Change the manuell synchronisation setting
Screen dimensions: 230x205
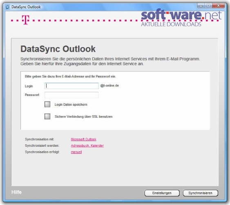tap(76, 152)
